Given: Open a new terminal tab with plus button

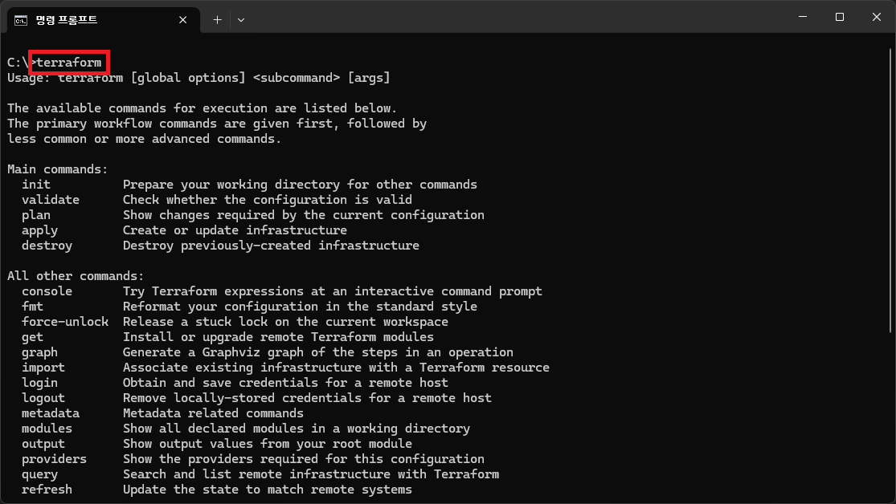Looking at the screenshot, I should [217, 19].
